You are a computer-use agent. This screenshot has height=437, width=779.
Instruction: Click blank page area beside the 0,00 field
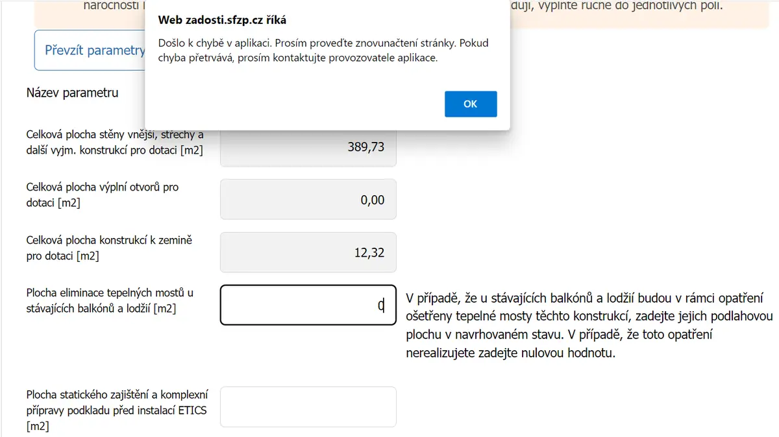click(x=584, y=200)
